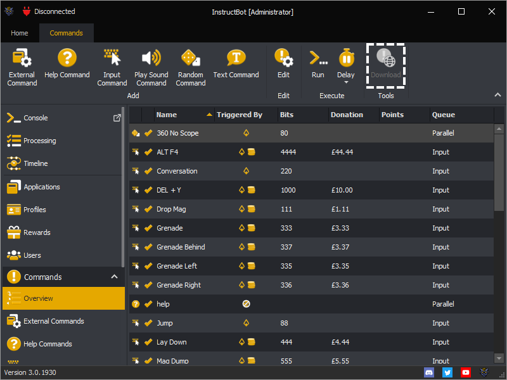Click the bits trigger icon for Jump
The width and height of the screenshot is (507, 380).
(246, 323)
